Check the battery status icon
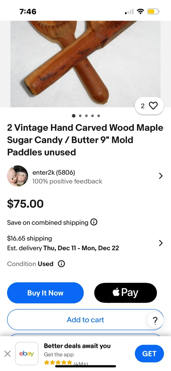The height and width of the screenshot is (371, 171). 153,12
